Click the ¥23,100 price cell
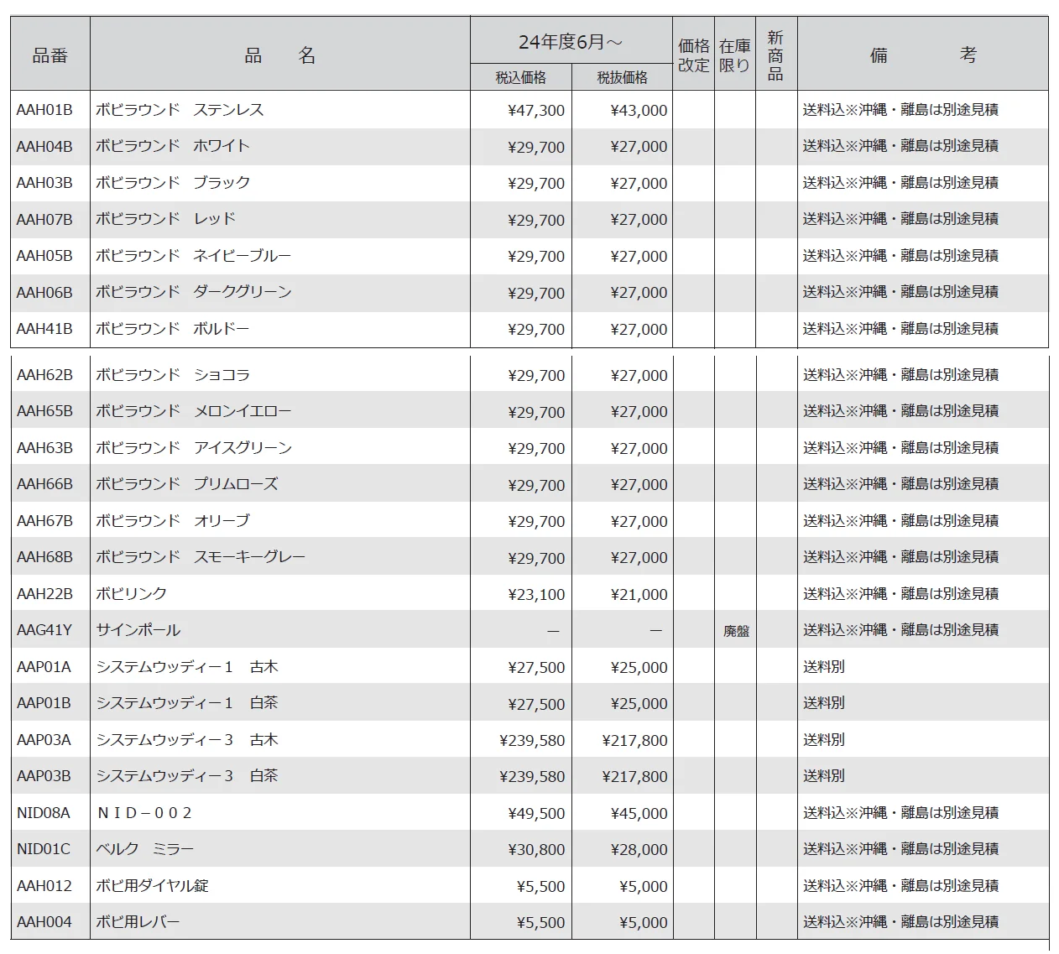1059x954 pixels. [536, 595]
